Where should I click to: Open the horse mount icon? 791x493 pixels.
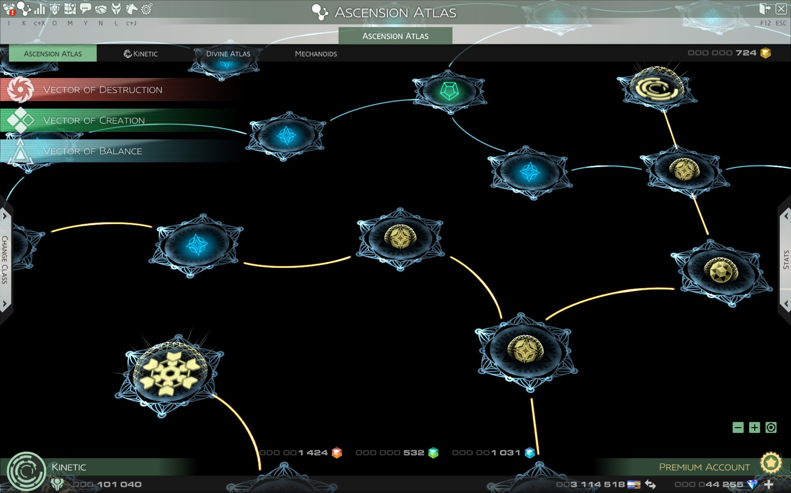(131, 9)
